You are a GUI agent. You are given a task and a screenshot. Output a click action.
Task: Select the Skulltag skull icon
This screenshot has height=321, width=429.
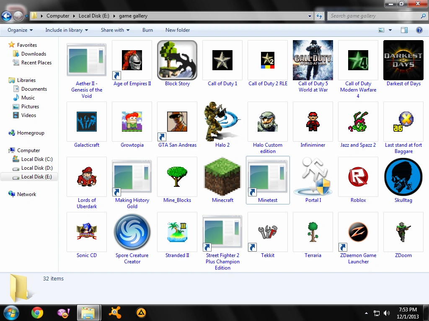[403, 177]
